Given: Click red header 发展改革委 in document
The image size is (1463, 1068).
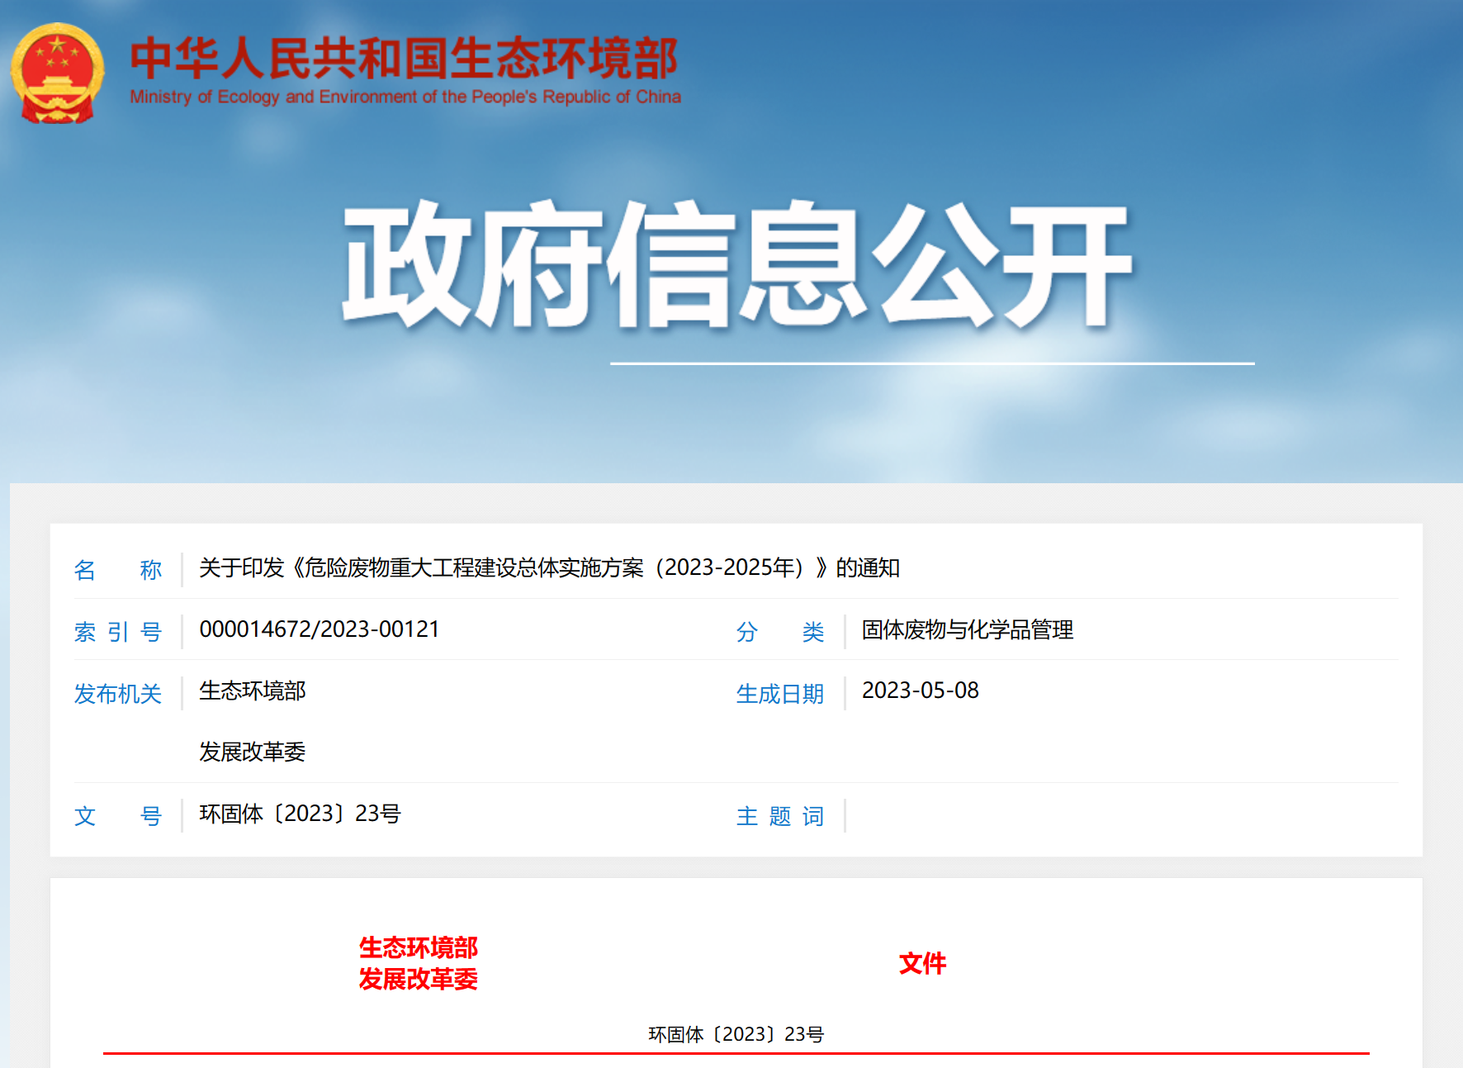Looking at the screenshot, I should pyautogui.click(x=419, y=979).
